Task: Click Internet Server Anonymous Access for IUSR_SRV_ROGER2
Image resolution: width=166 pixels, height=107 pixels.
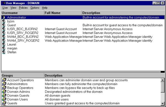Action: [x=108, y=33]
